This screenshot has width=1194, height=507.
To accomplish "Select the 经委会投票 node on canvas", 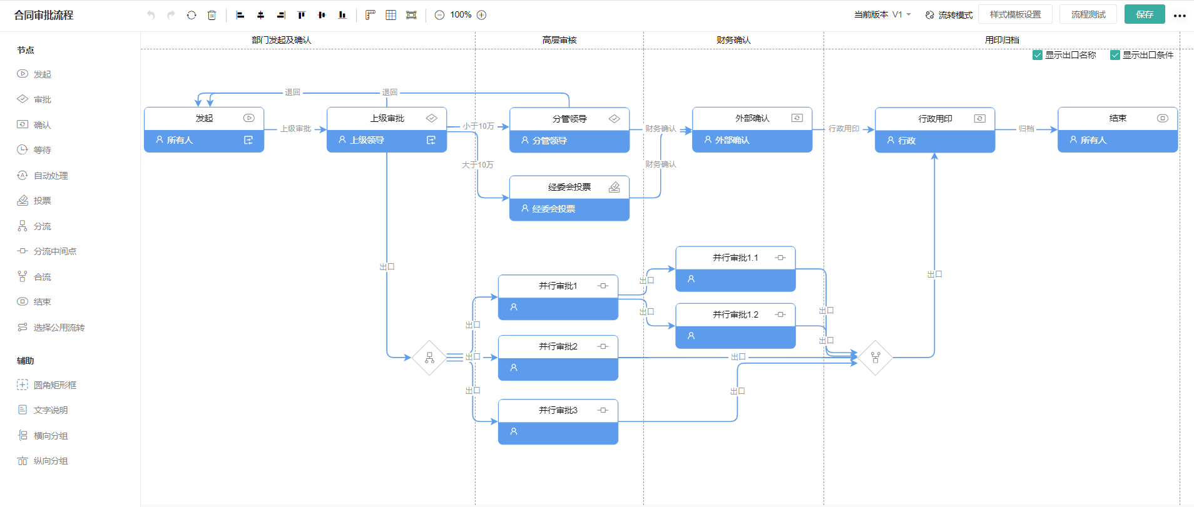I will (x=569, y=198).
